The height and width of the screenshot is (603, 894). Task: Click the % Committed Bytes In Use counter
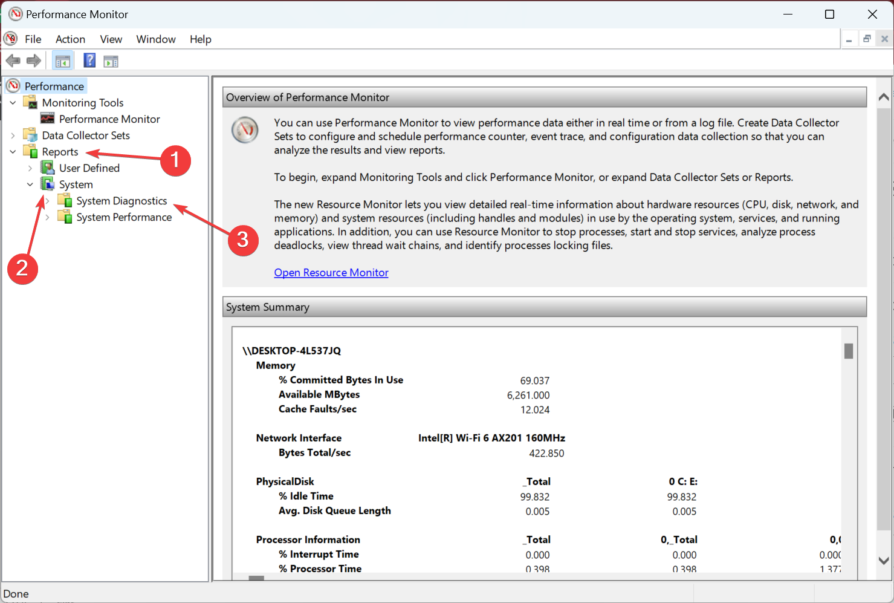click(341, 380)
